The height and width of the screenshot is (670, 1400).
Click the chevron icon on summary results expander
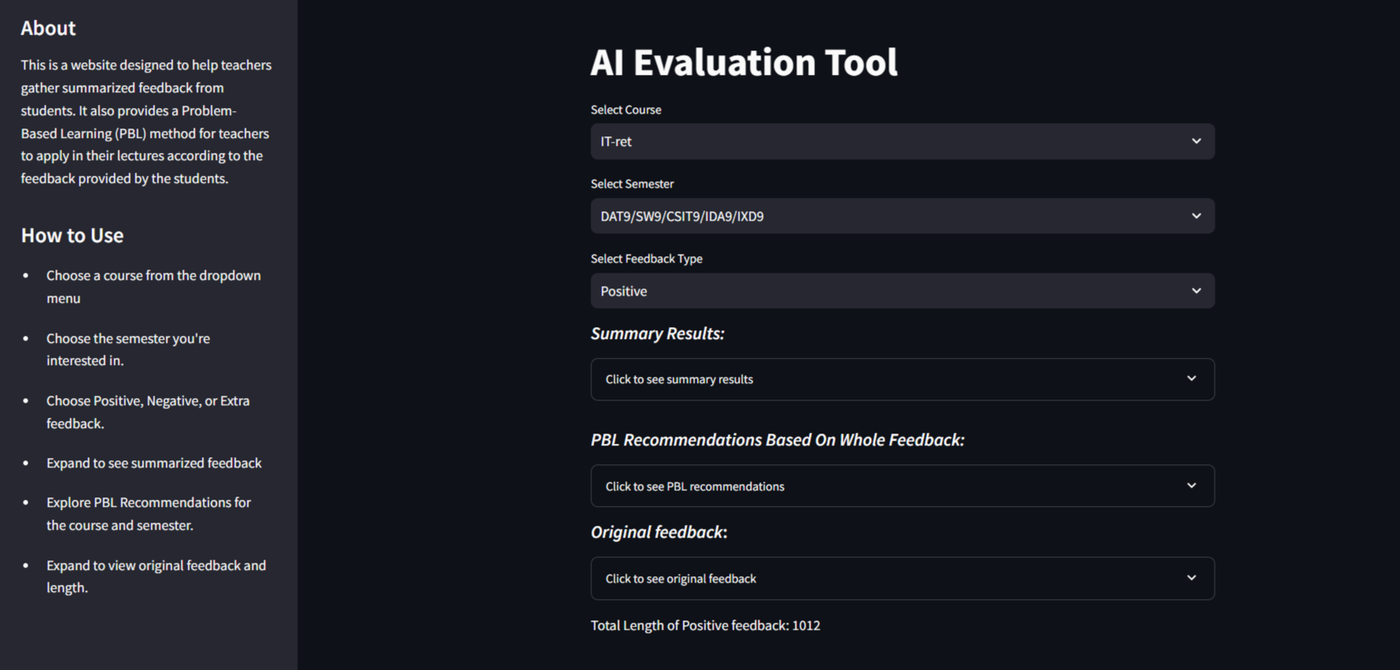1191,378
